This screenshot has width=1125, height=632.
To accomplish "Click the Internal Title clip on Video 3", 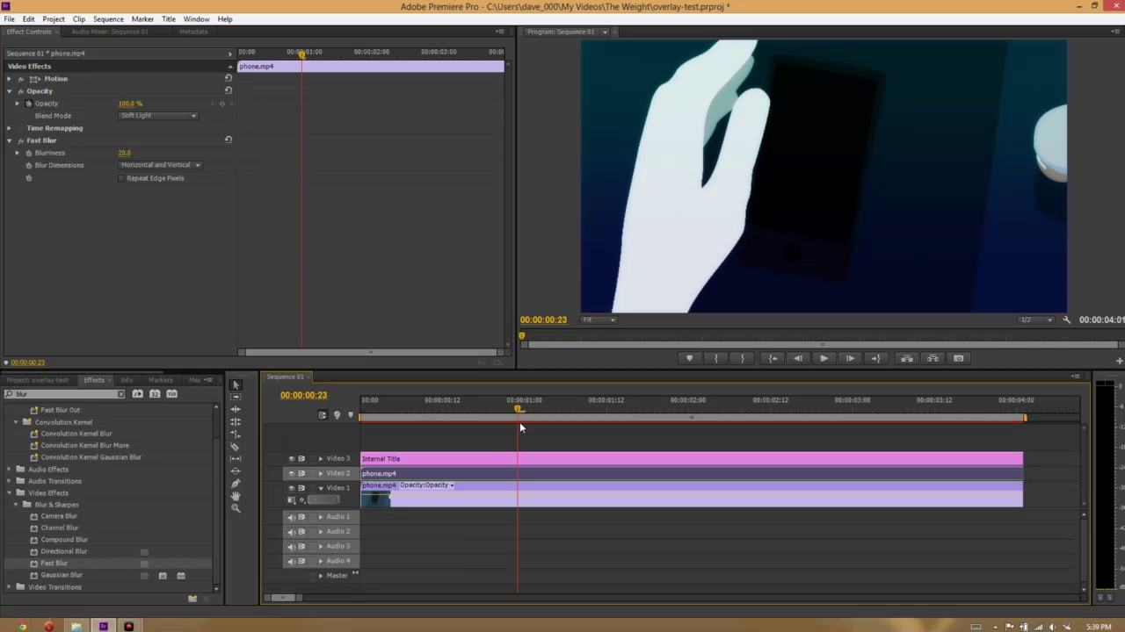I will [x=691, y=458].
